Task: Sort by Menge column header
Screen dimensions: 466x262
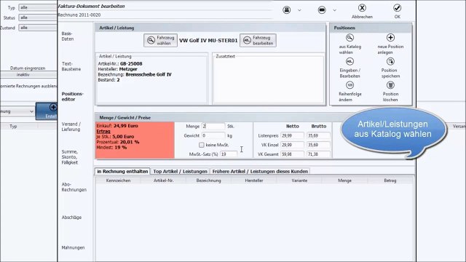Action: (x=344, y=180)
